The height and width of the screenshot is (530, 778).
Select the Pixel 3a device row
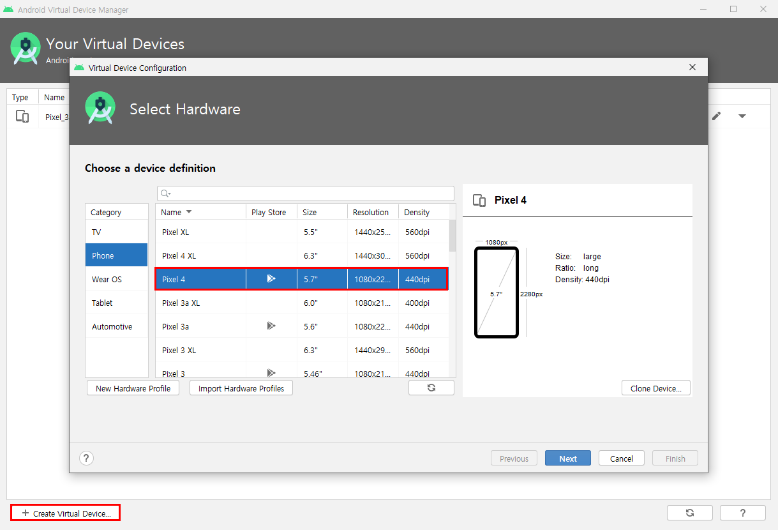tap(302, 326)
